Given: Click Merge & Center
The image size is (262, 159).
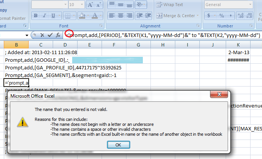Looking at the screenshot, I should [175, 16].
